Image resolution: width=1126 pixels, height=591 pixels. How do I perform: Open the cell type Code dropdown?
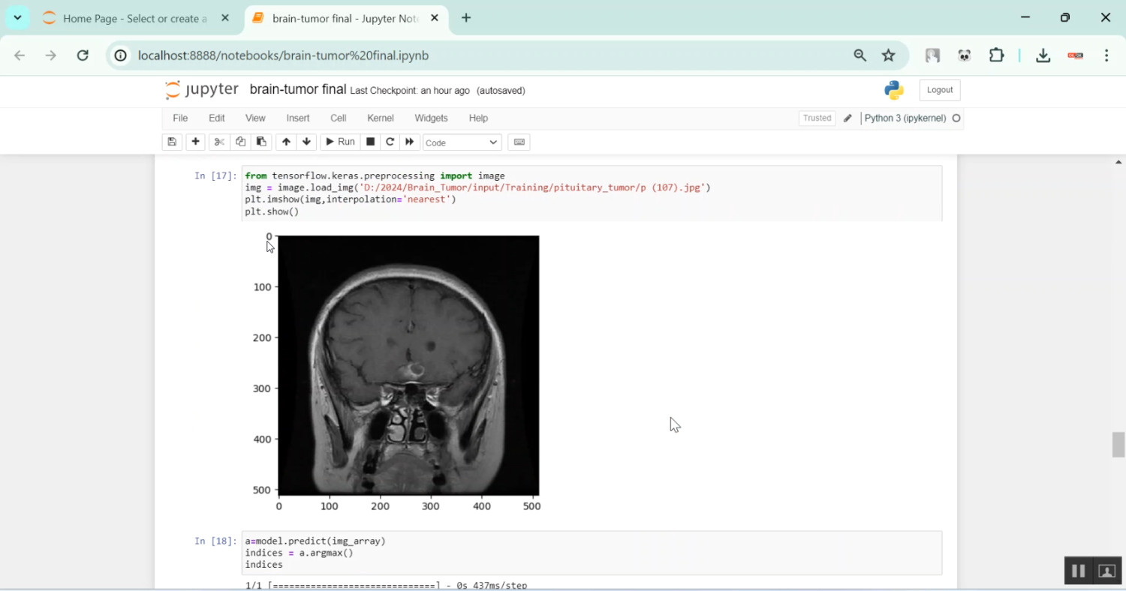462,142
